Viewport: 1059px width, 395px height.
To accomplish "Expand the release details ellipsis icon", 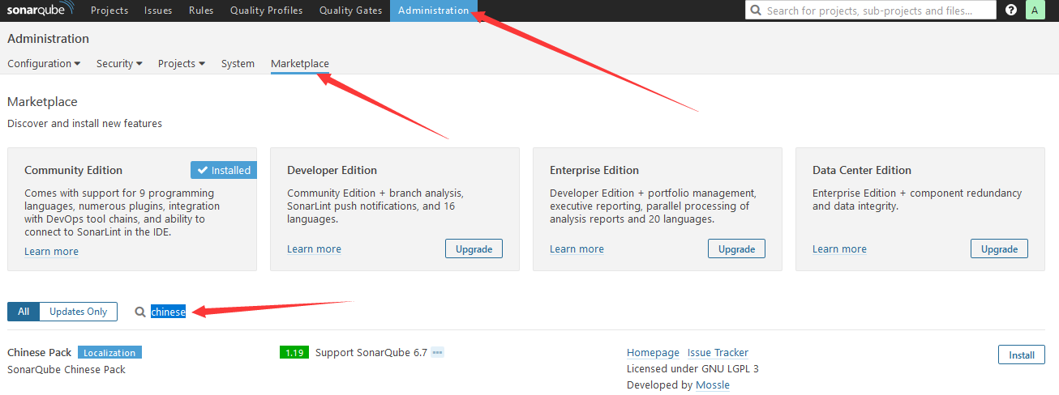I will [x=437, y=352].
